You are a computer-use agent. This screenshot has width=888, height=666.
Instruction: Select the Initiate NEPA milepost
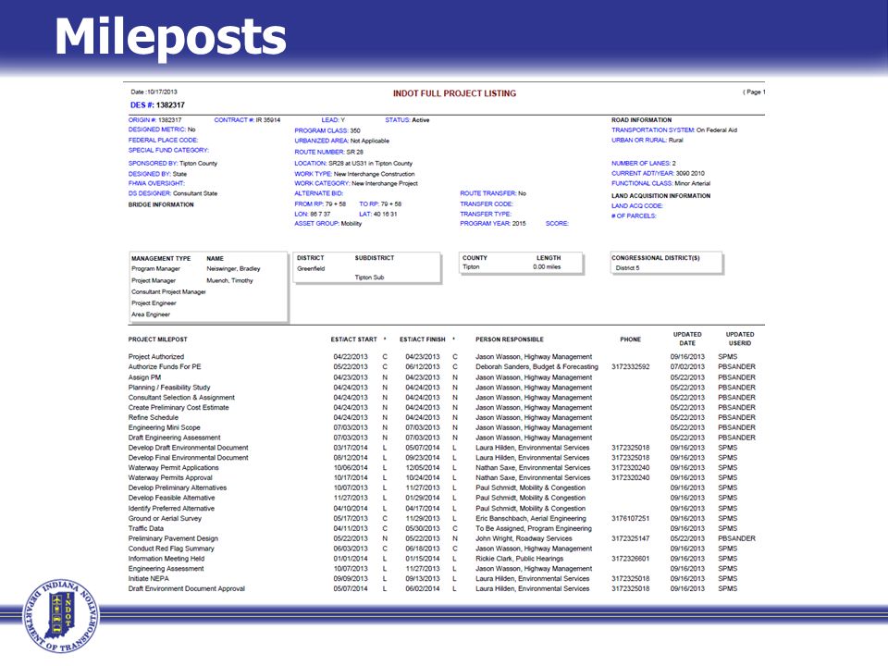pos(148,579)
